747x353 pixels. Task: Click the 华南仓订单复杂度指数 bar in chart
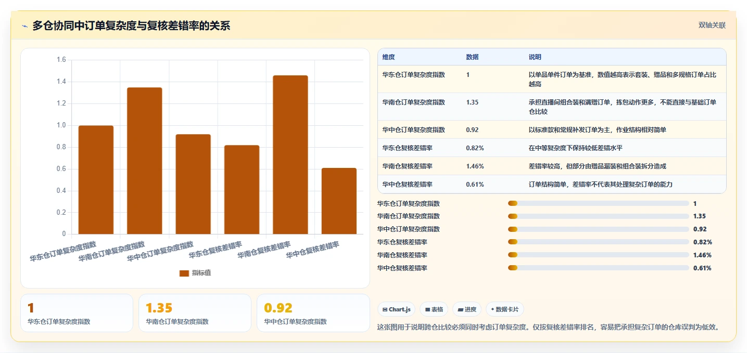click(x=145, y=161)
